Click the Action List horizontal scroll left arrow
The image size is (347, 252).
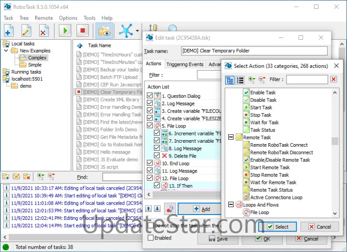click(149, 194)
